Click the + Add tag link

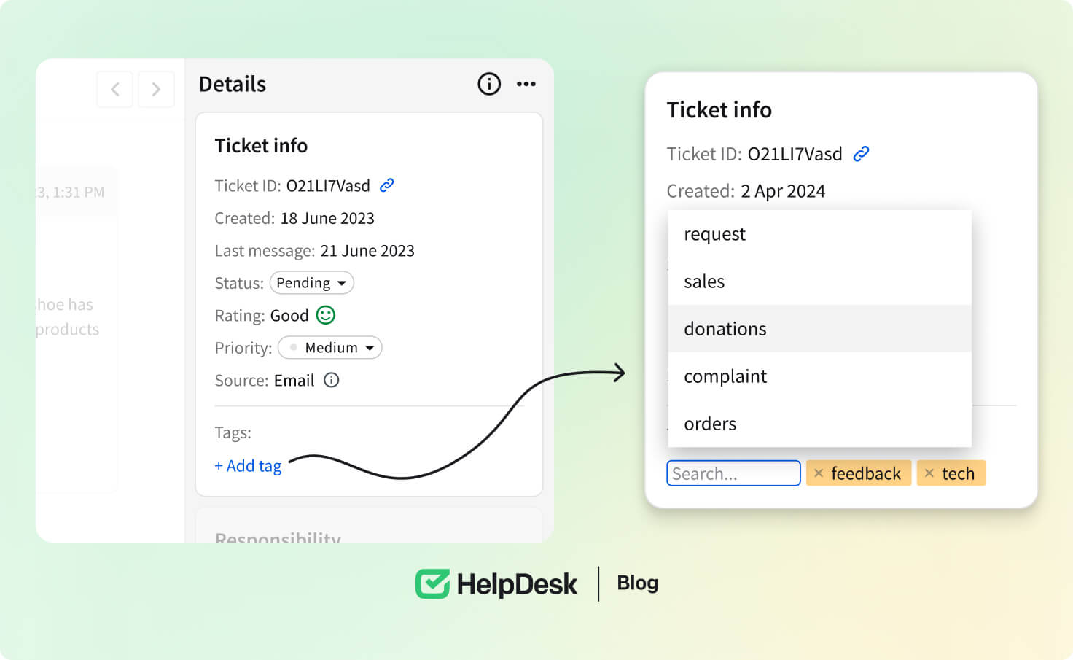coord(248,466)
